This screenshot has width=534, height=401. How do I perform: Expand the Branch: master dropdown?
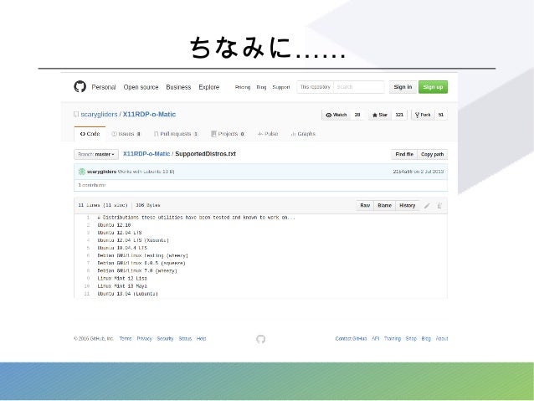coord(96,154)
